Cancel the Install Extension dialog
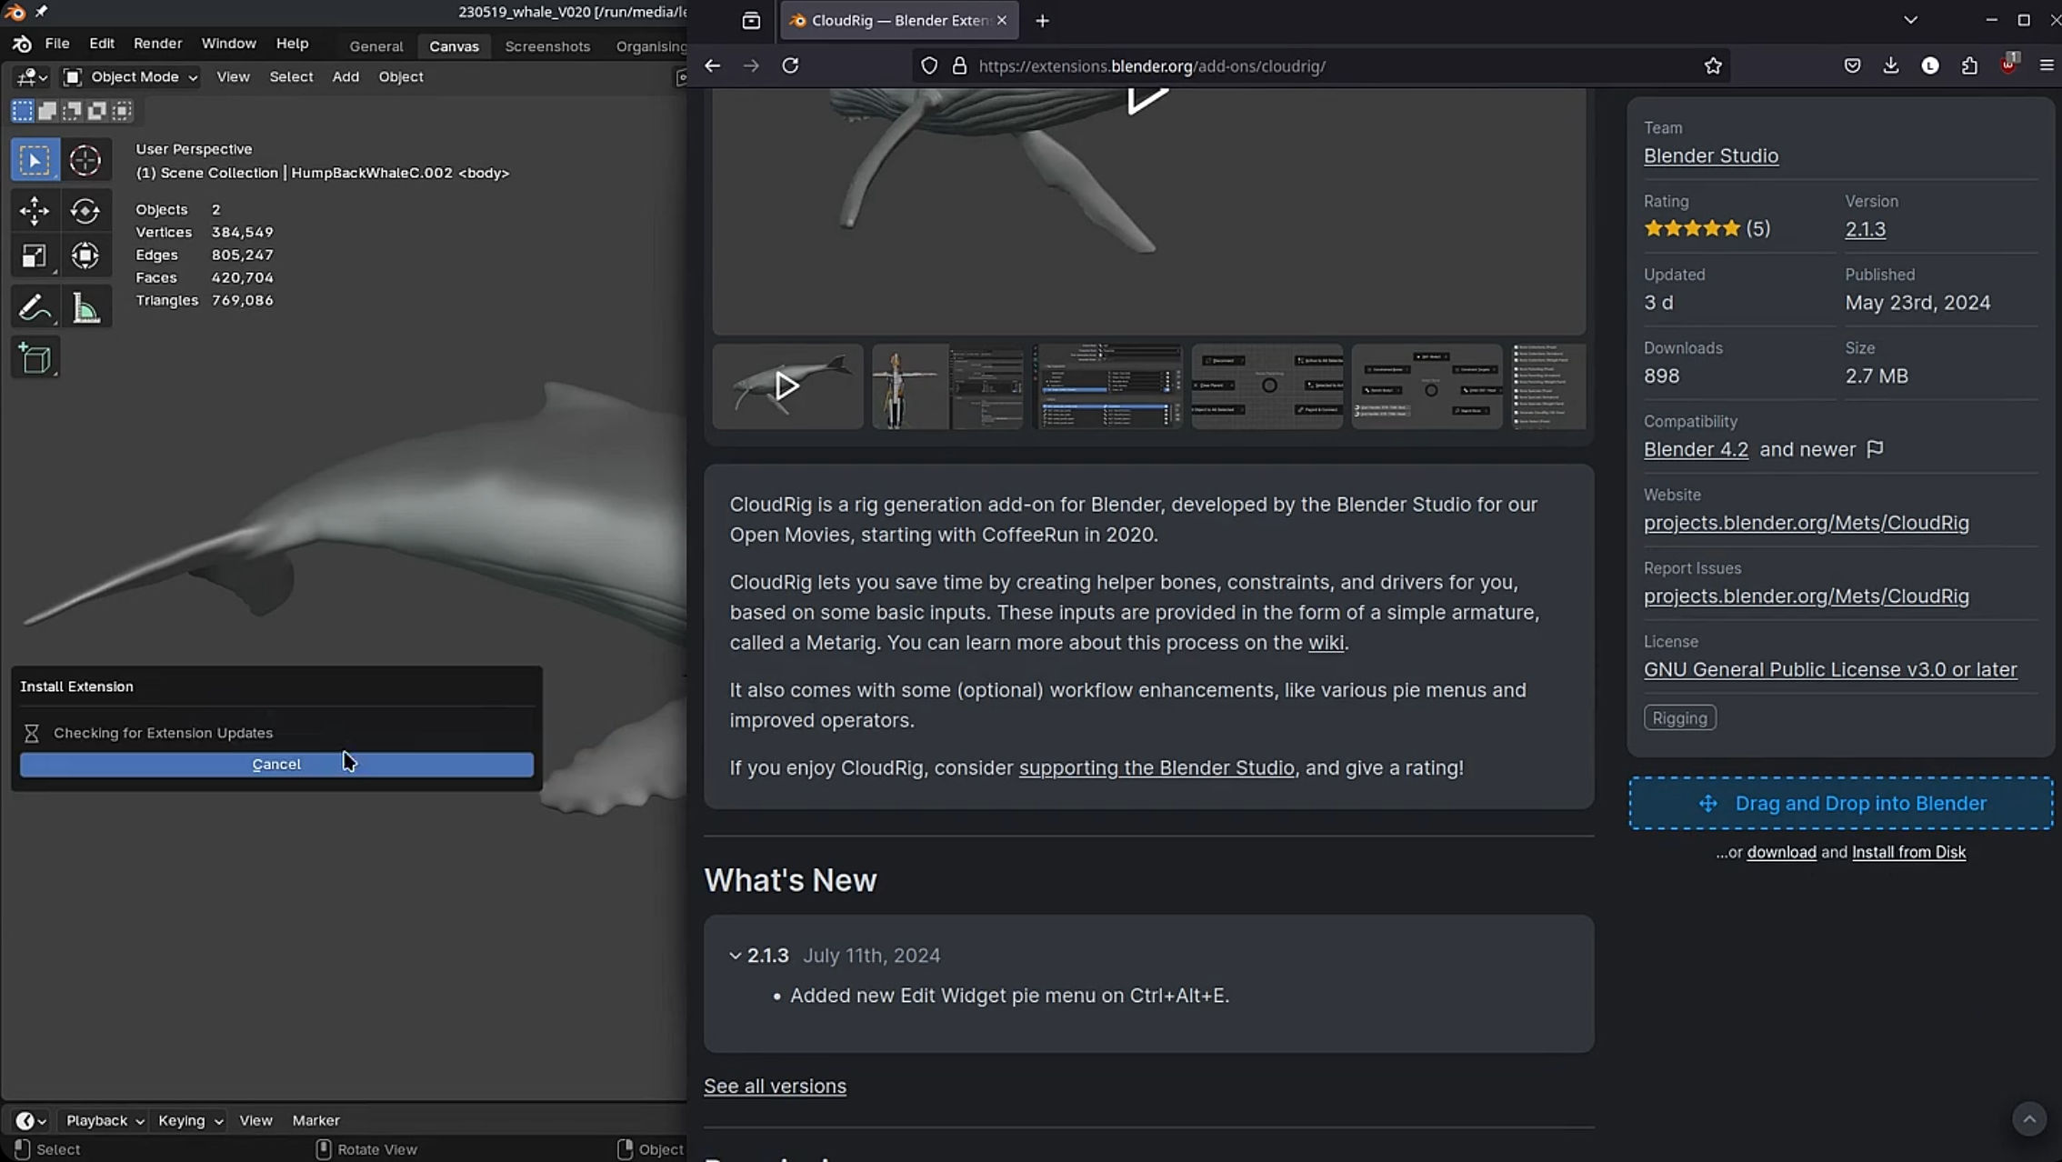The width and height of the screenshot is (2062, 1162). [x=276, y=765]
